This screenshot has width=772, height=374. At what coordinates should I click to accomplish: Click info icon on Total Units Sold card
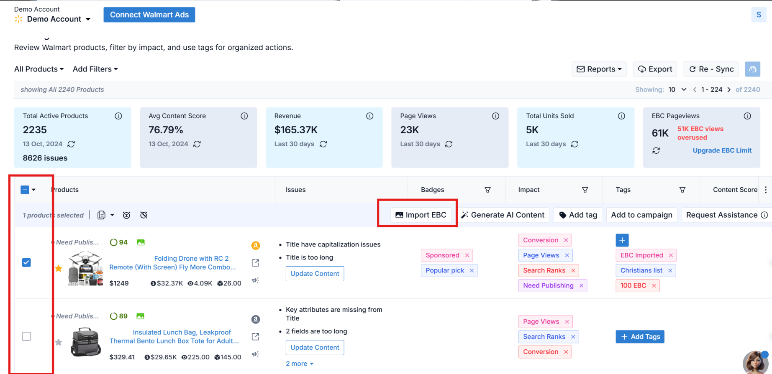pos(622,116)
